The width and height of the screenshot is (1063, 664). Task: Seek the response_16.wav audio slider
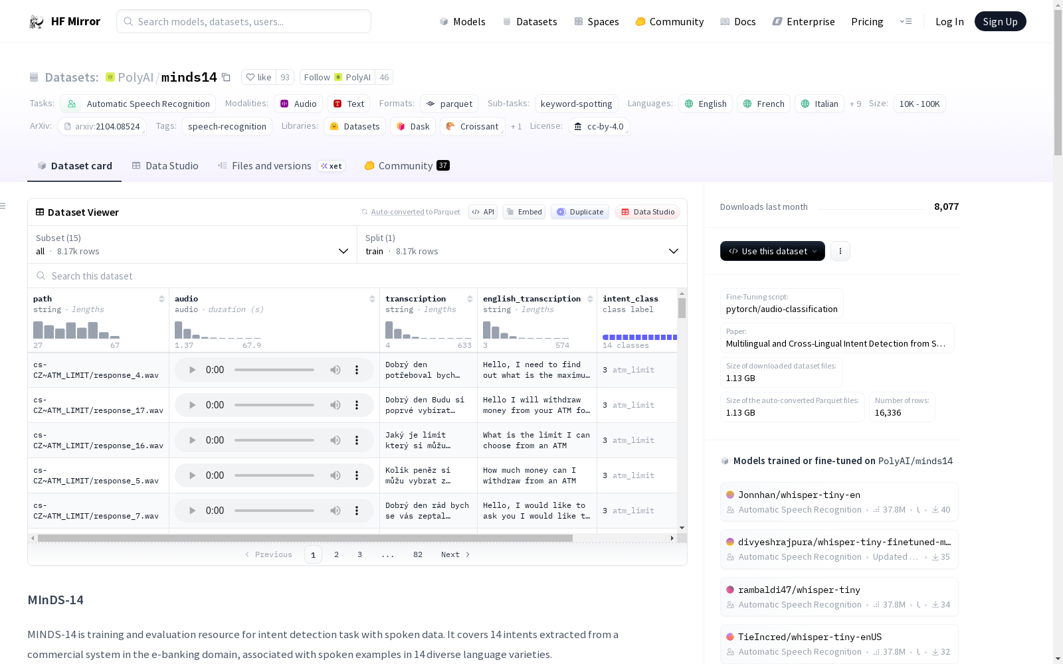[274, 440]
